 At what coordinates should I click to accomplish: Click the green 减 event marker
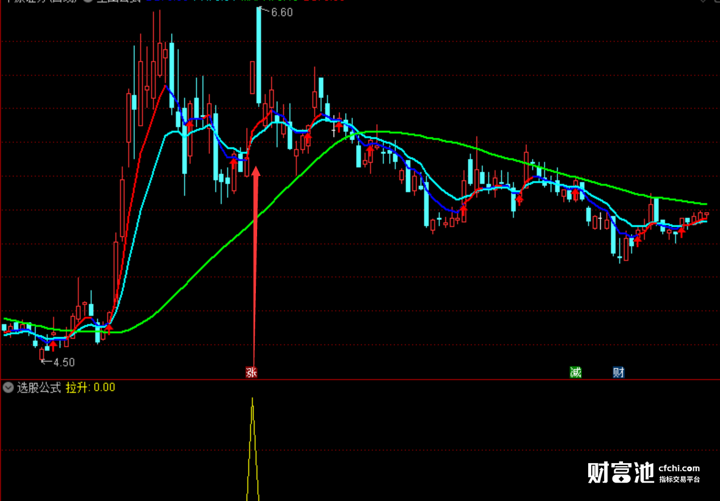(575, 372)
